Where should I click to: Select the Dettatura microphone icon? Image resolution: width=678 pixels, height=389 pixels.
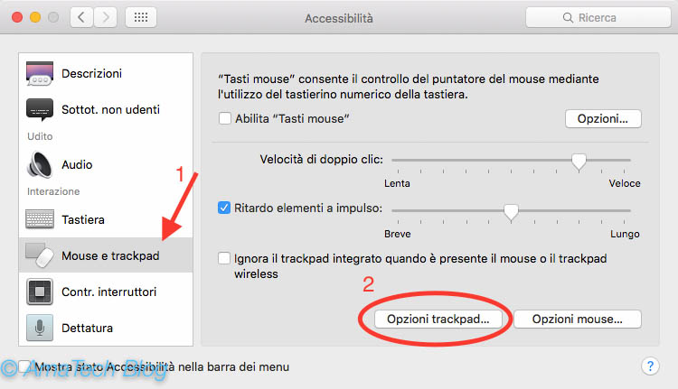(x=40, y=328)
